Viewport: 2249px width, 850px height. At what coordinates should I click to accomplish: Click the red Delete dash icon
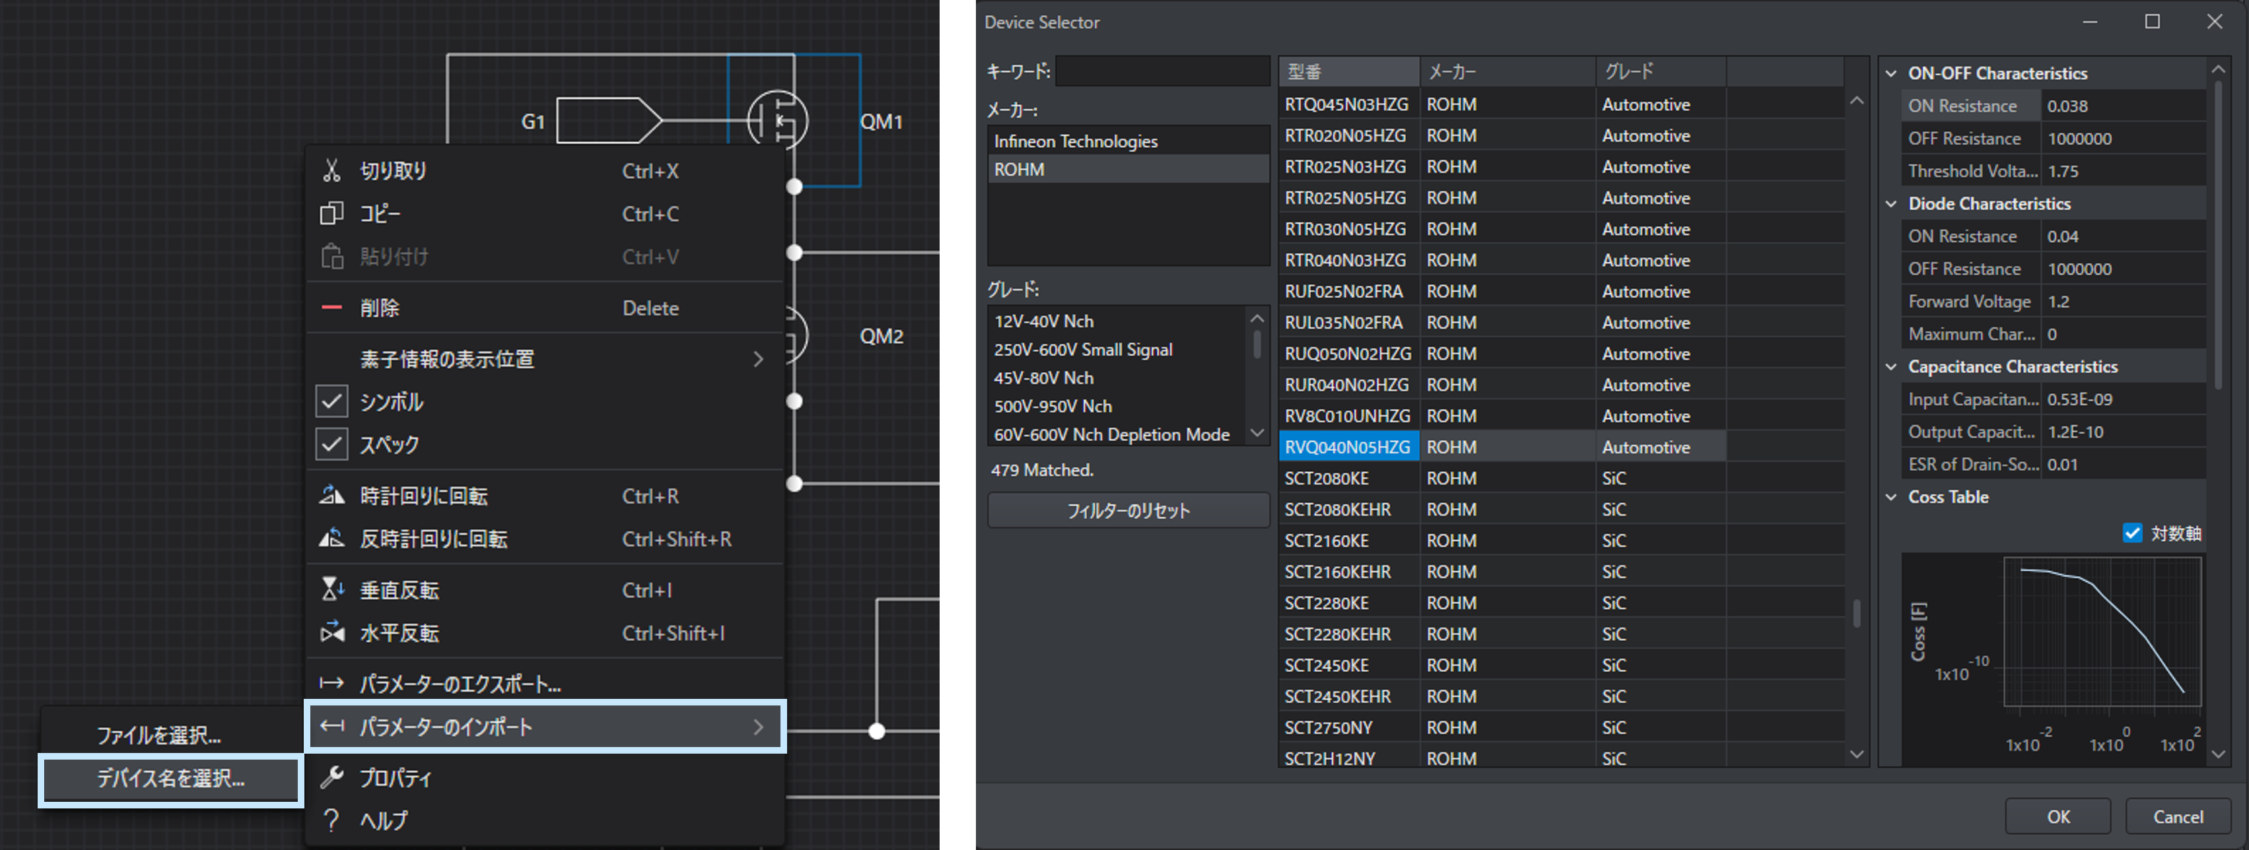[331, 307]
